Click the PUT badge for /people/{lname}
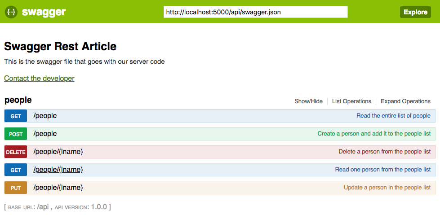The height and width of the screenshot is (215, 440). pyautogui.click(x=16, y=188)
